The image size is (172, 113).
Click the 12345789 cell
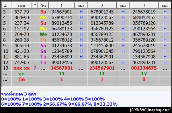pos(62,51)
